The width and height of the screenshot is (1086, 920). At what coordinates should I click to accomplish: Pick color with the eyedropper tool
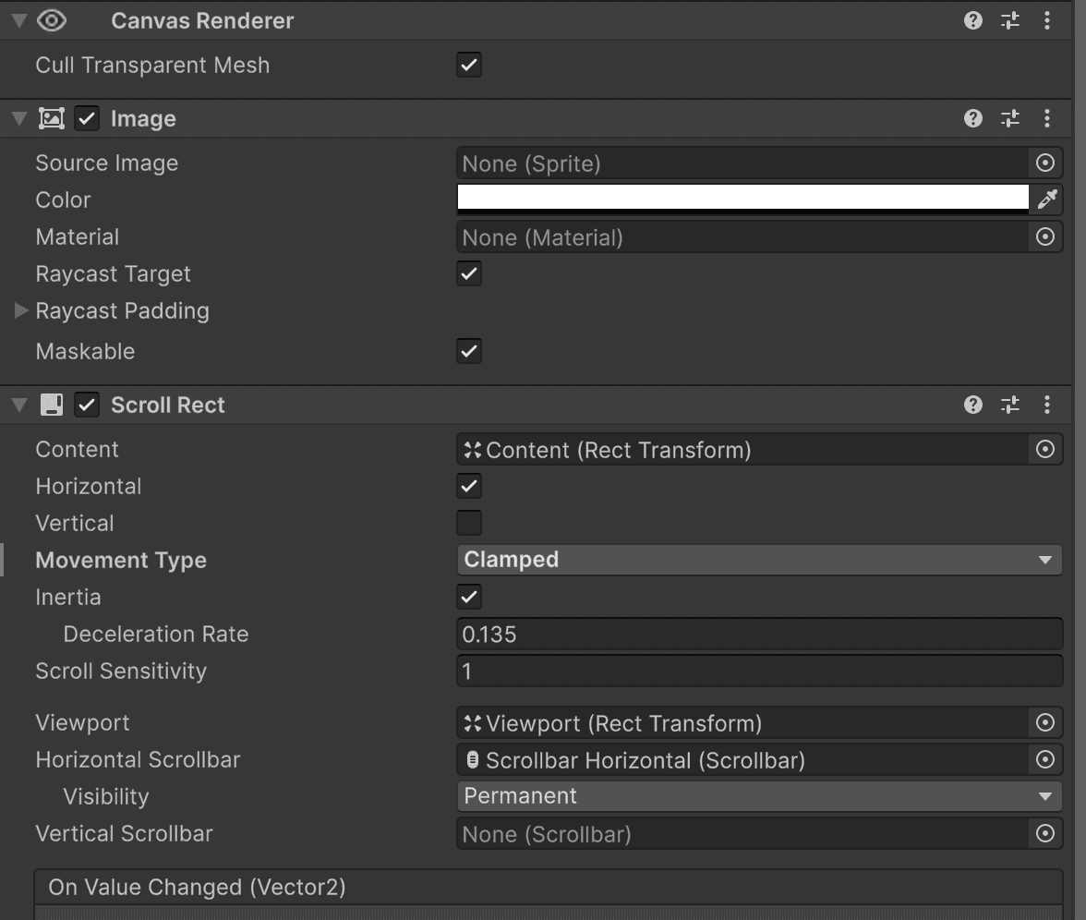coord(1047,200)
